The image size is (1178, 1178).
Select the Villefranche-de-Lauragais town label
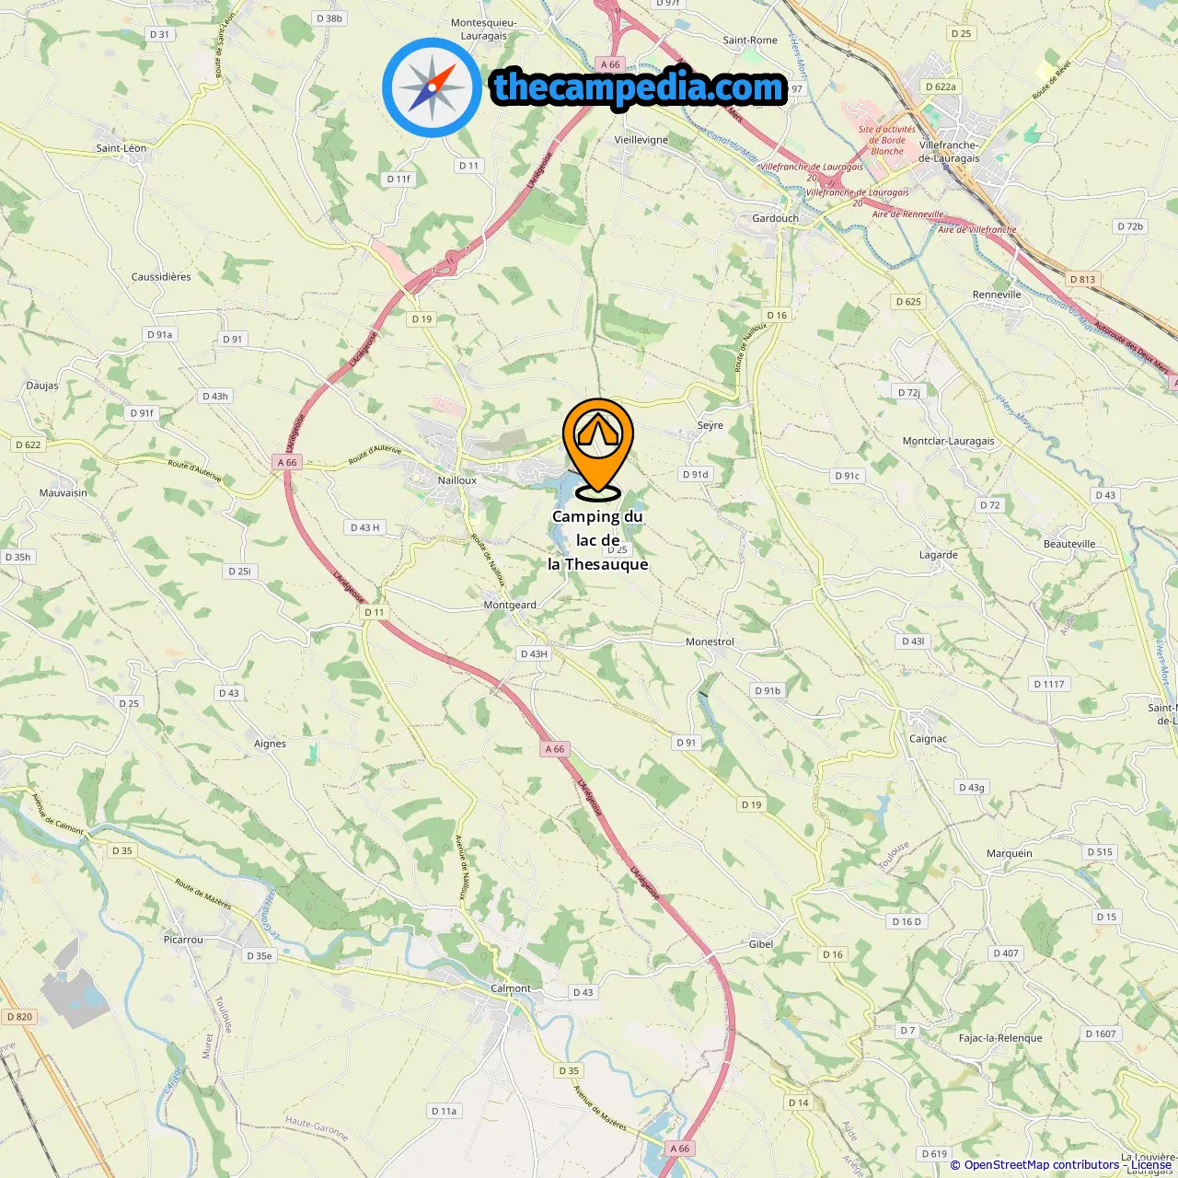950,152
